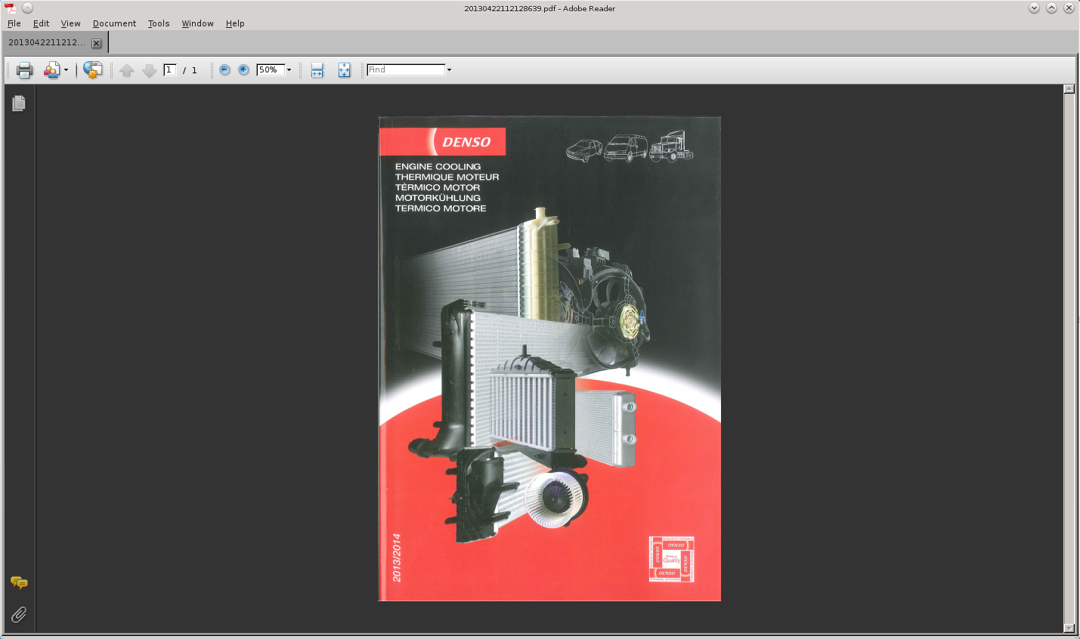Open the Window menu
The image size is (1080, 639).
pyautogui.click(x=197, y=23)
